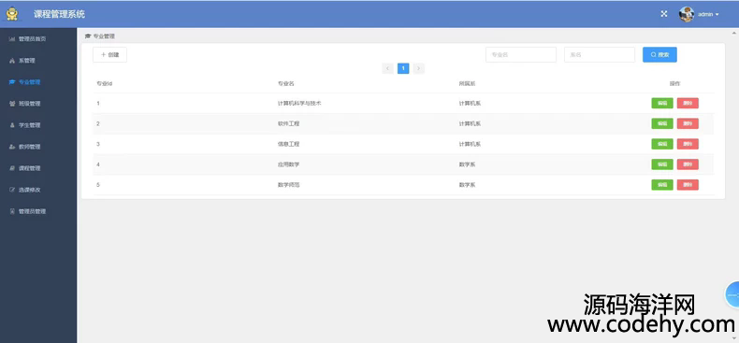Go to 课程管理 in the sidebar
The height and width of the screenshot is (343, 739).
click(29, 168)
